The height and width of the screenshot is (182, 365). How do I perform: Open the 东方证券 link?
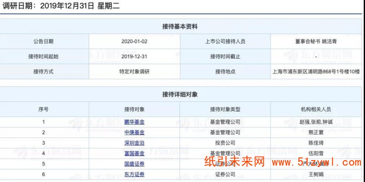click(x=134, y=174)
